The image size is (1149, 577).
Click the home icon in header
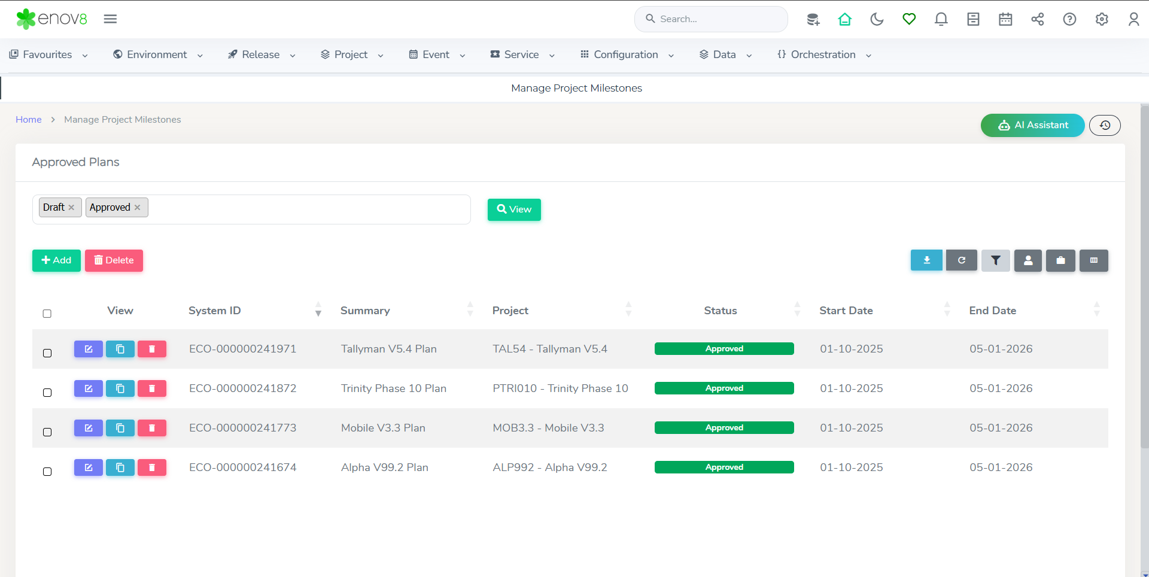pyautogui.click(x=844, y=19)
